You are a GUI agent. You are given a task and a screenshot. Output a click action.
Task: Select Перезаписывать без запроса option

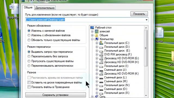[29, 56]
